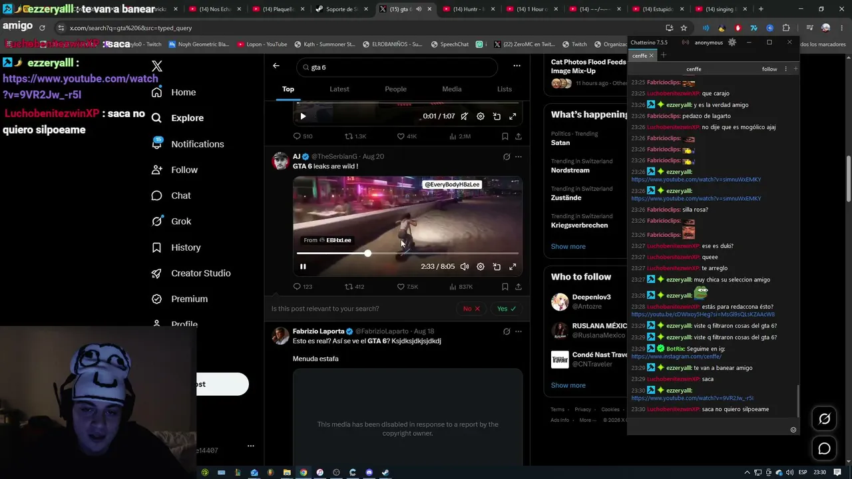The image size is (852, 479).
Task: Open the X logo home link
Action: point(157,66)
